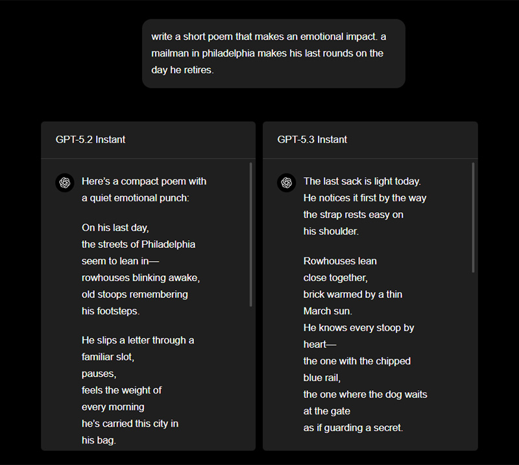The height and width of the screenshot is (465, 519).
Task: Click the scrollbar thumb in GPT-5.3 panel
Action: point(473,218)
